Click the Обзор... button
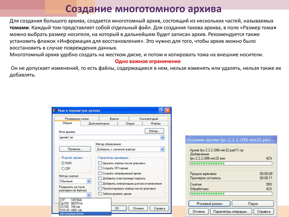This screenshot has height=217, width=289. point(154,131)
